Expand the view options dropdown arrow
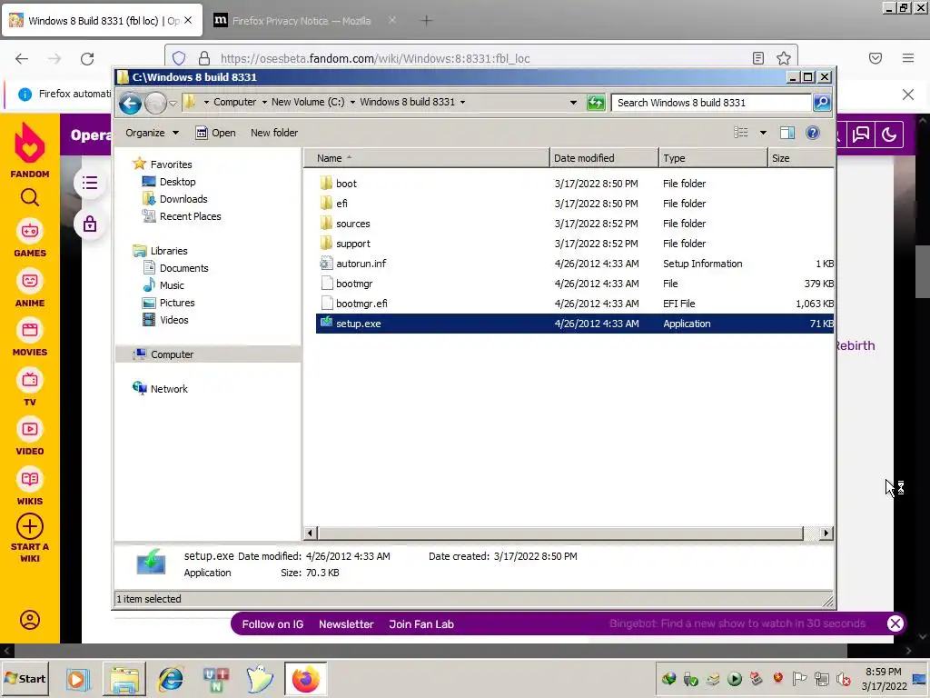The width and height of the screenshot is (930, 698). point(763,133)
